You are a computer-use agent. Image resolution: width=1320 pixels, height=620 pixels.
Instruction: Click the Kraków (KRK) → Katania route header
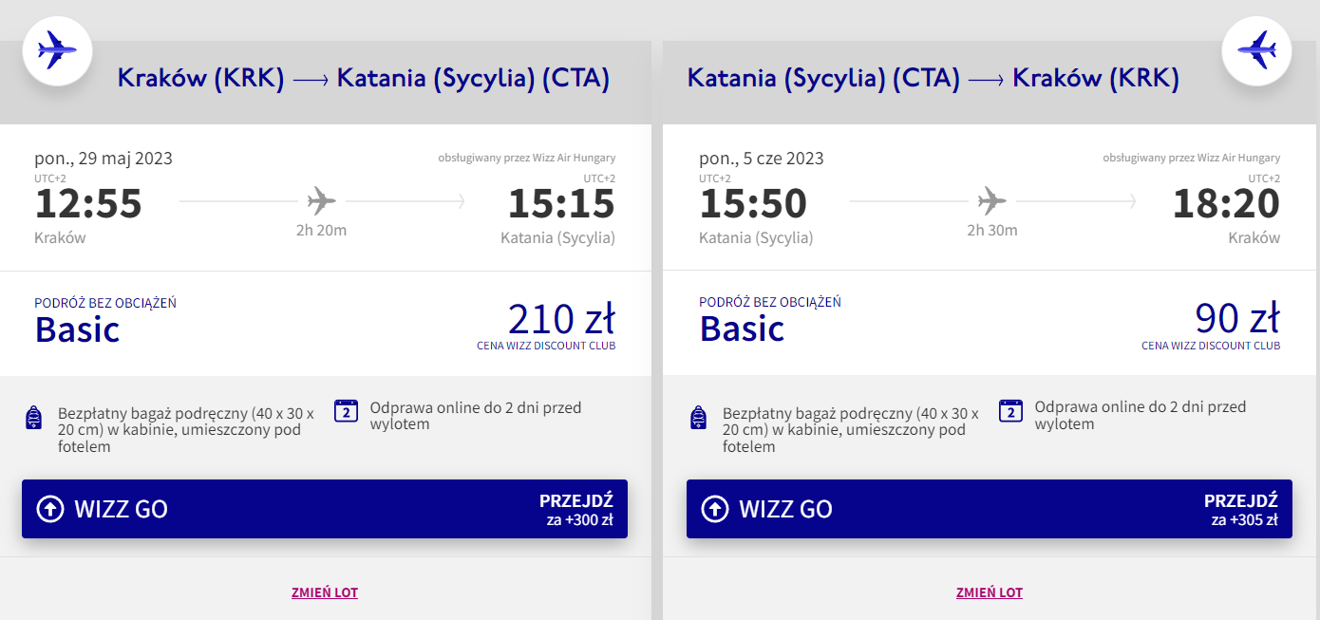click(x=364, y=79)
